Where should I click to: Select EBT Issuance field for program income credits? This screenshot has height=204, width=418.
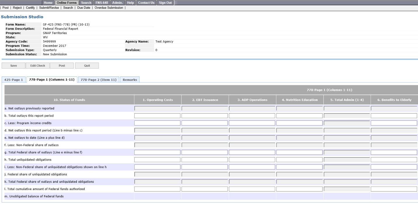205,123
